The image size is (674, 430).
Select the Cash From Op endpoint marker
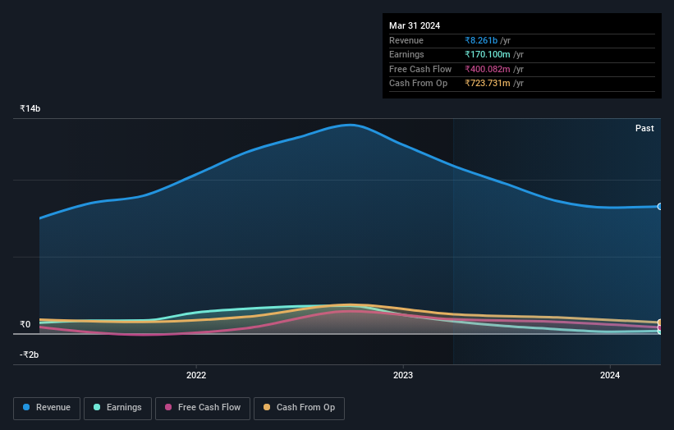(x=659, y=322)
